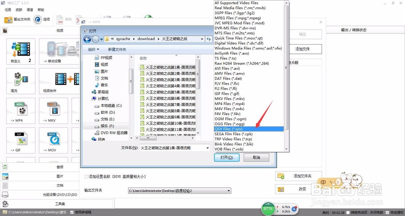Click 取消 in the file dialog
Viewport: 405px width, 216px height.
256,157
